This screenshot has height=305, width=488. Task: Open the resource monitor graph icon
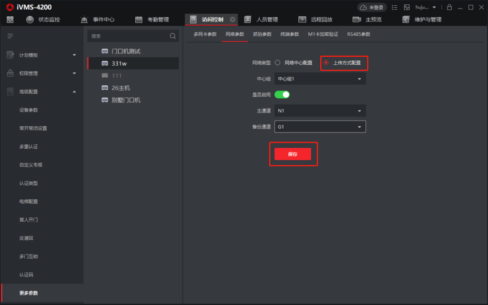pos(407,7)
